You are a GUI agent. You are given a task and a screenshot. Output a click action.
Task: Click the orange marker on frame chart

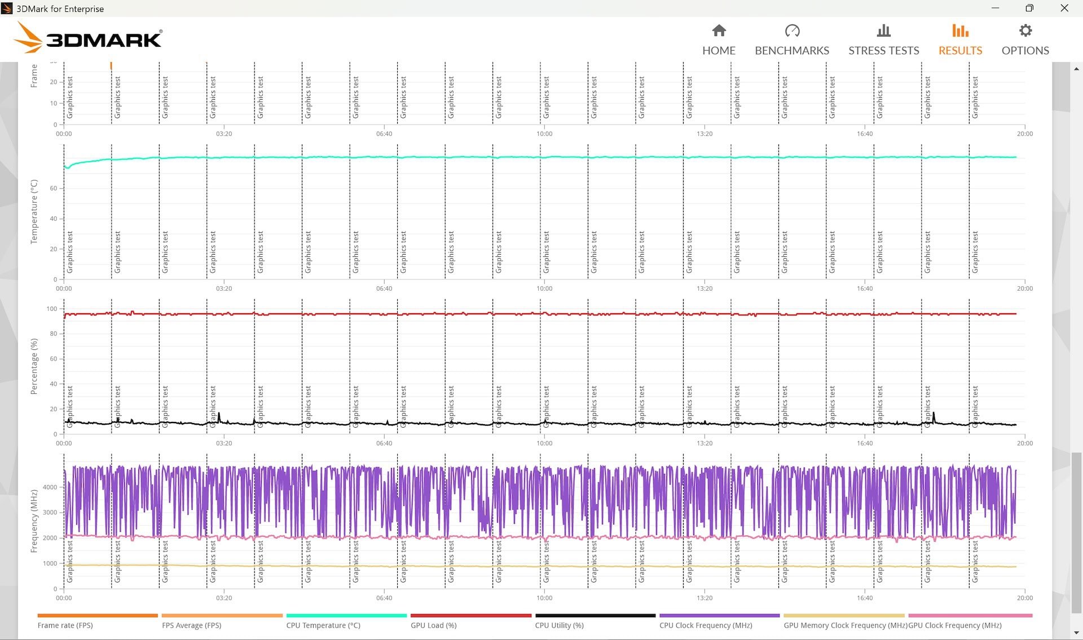tap(111, 66)
